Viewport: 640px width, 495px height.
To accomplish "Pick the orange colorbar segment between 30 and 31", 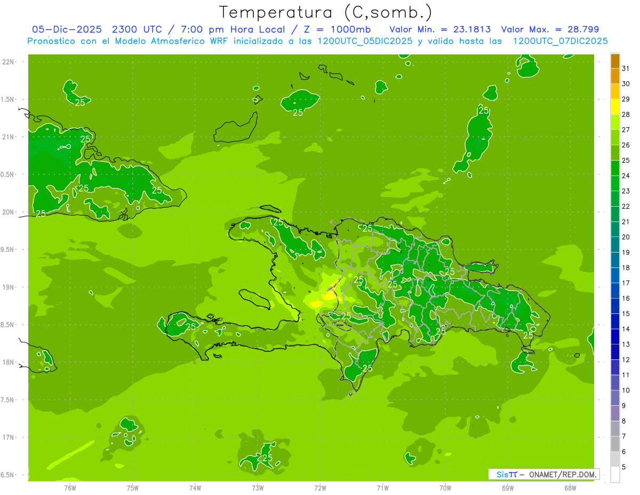I will click(615, 76).
